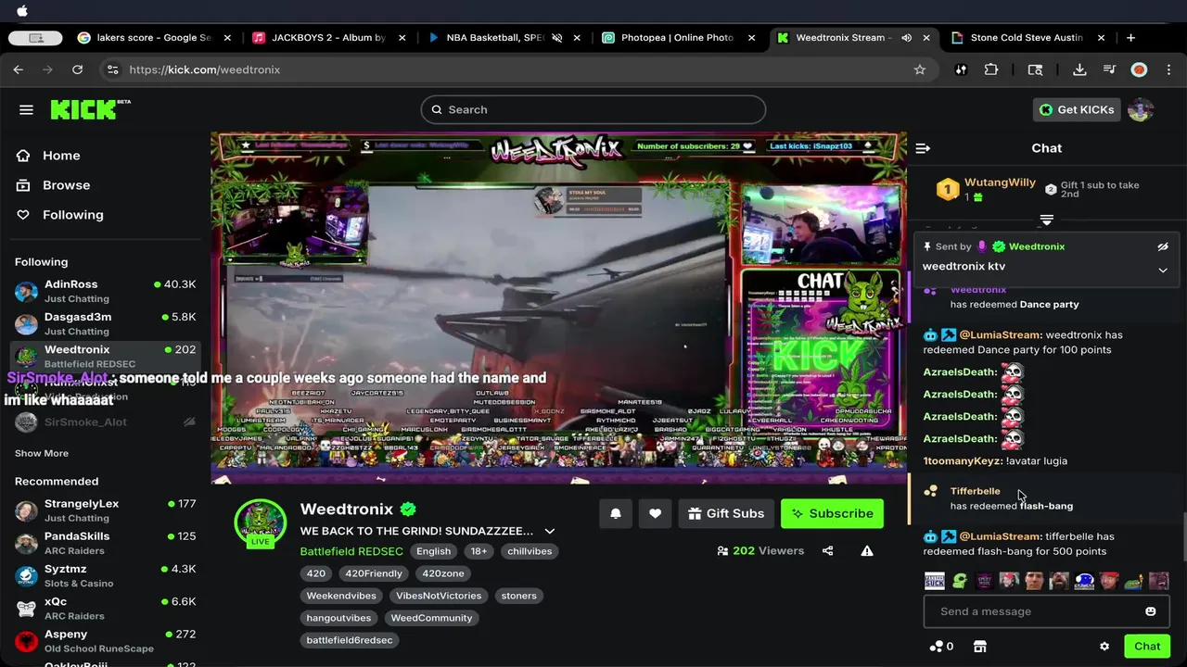Collapse the chat panel with arrow icon

click(x=923, y=148)
